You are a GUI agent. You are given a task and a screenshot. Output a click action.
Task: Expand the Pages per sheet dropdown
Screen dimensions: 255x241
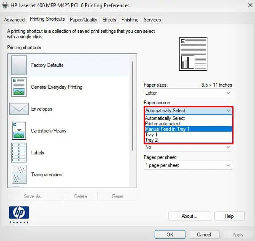click(x=188, y=165)
